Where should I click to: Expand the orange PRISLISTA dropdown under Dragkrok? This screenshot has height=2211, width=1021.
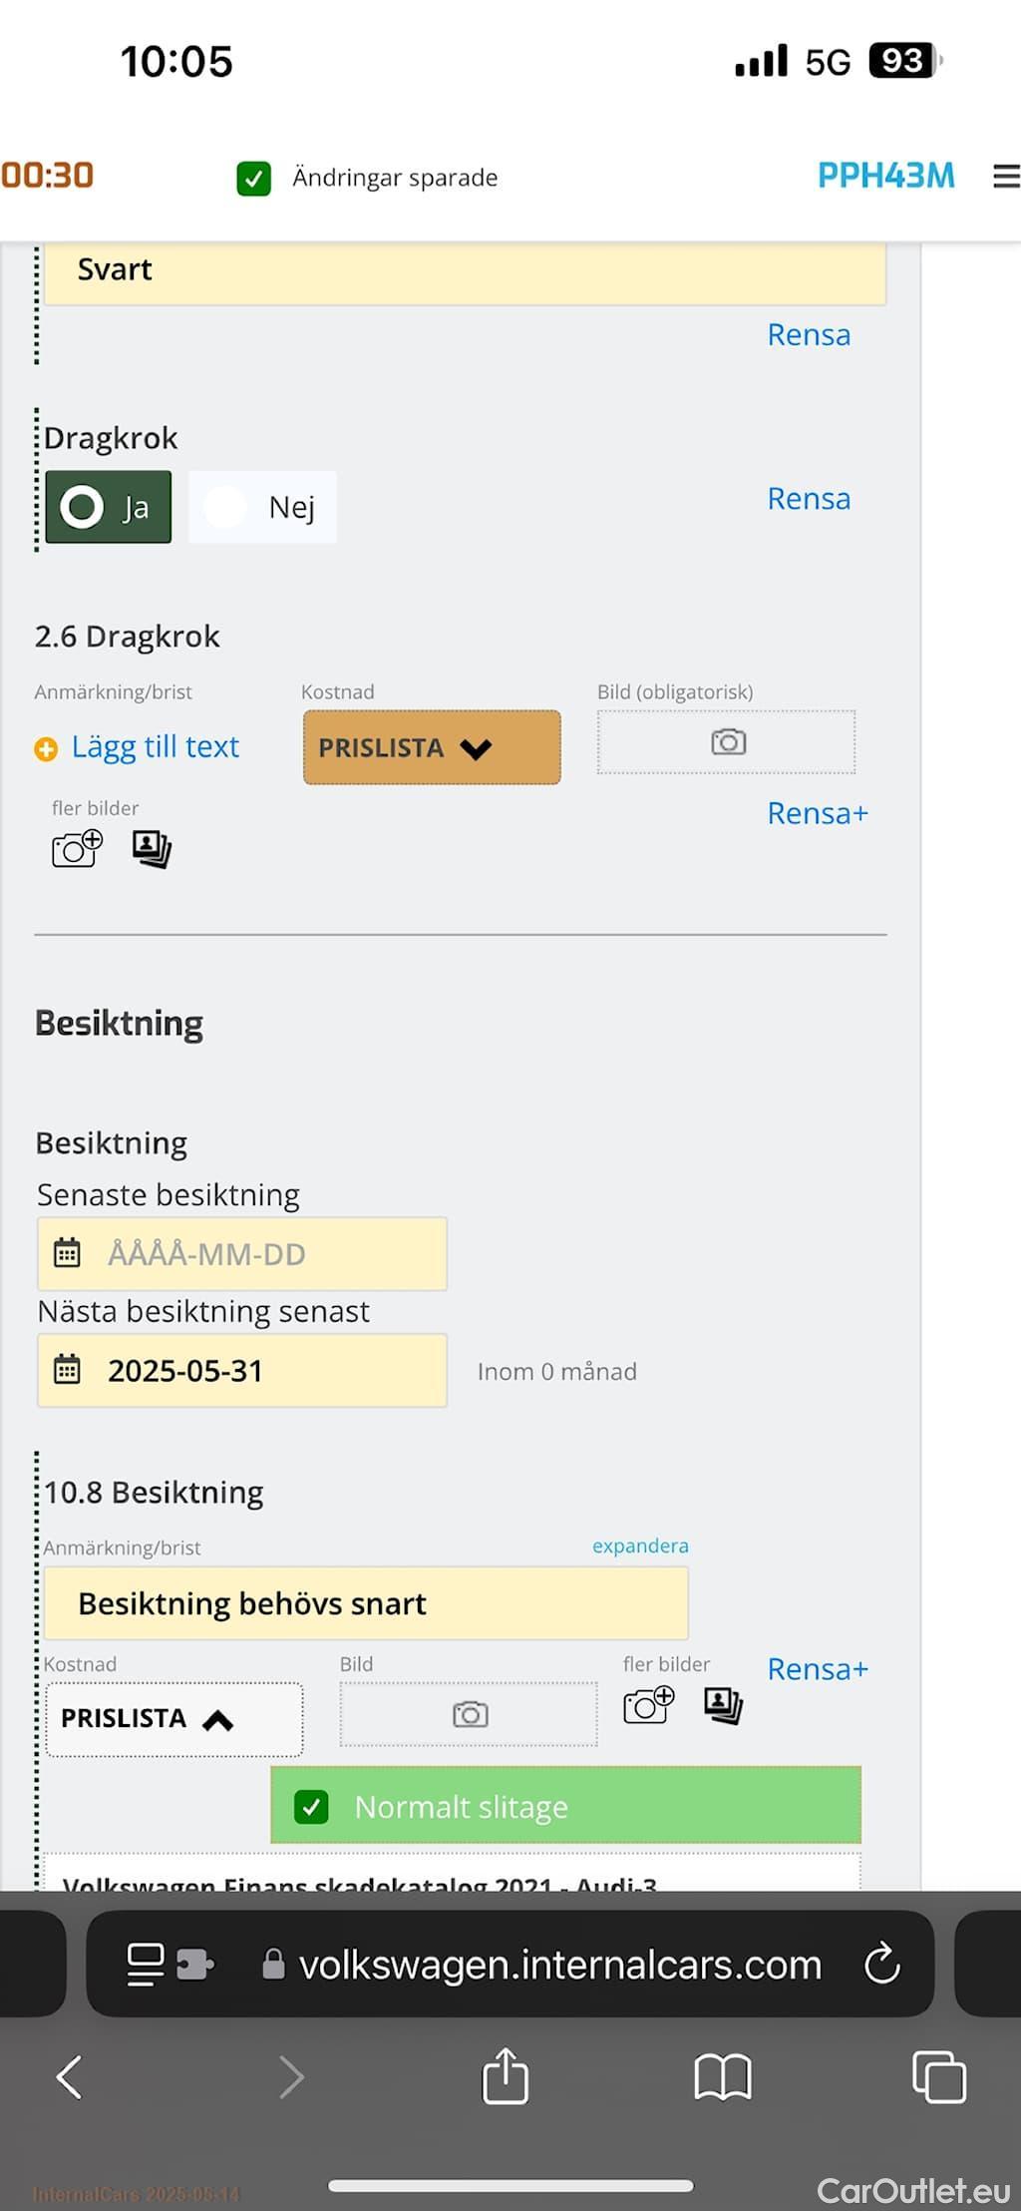tap(432, 747)
